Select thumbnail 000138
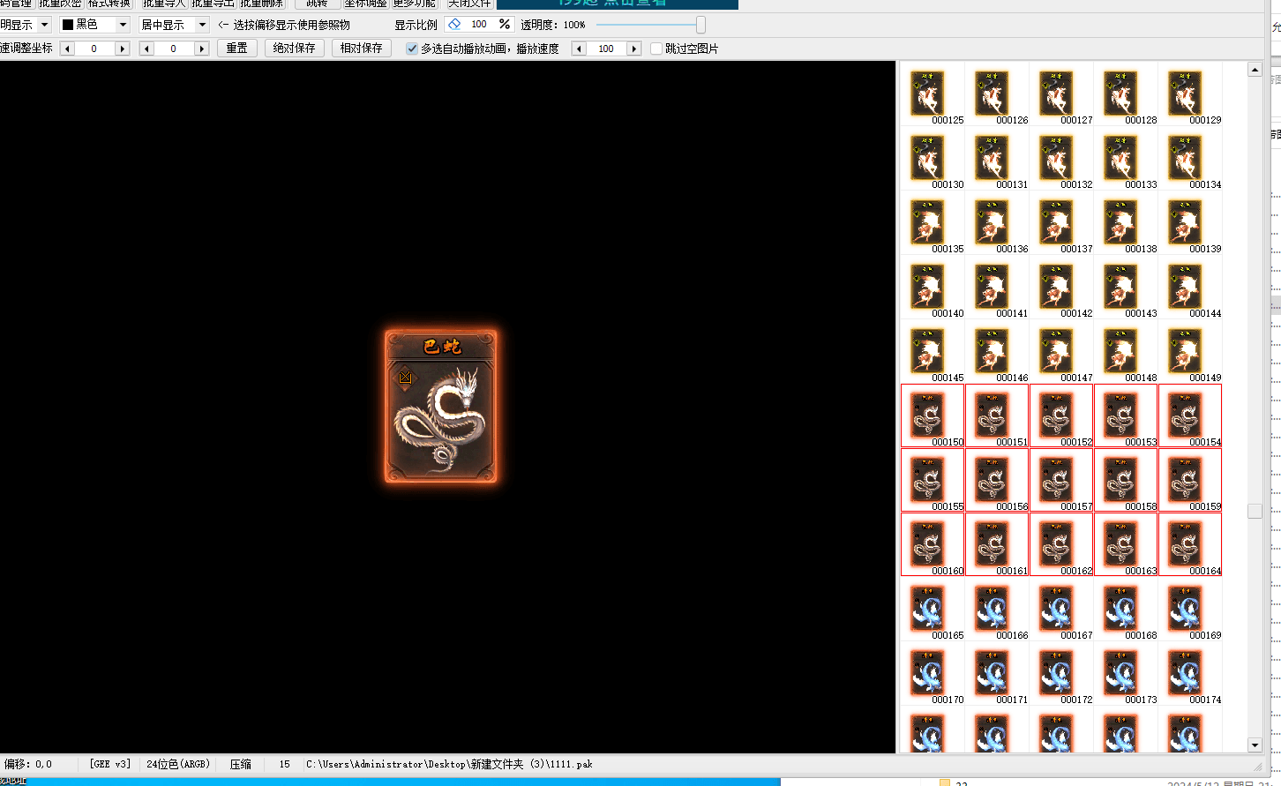 click(x=1126, y=222)
